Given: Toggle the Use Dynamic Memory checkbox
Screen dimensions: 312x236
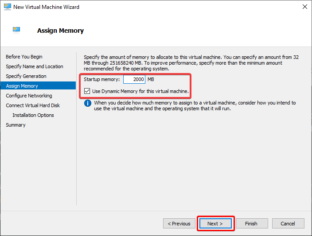Looking at the screenshot, I should pyautogui.click(x=87, y=91).
